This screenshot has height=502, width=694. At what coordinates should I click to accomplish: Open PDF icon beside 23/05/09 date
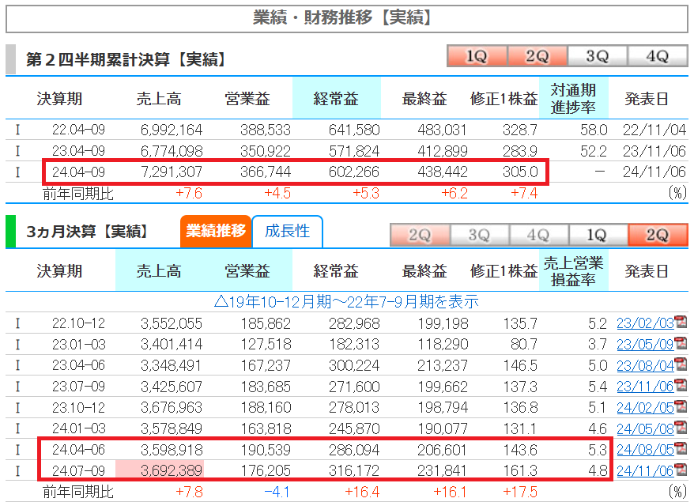(681, 344)
